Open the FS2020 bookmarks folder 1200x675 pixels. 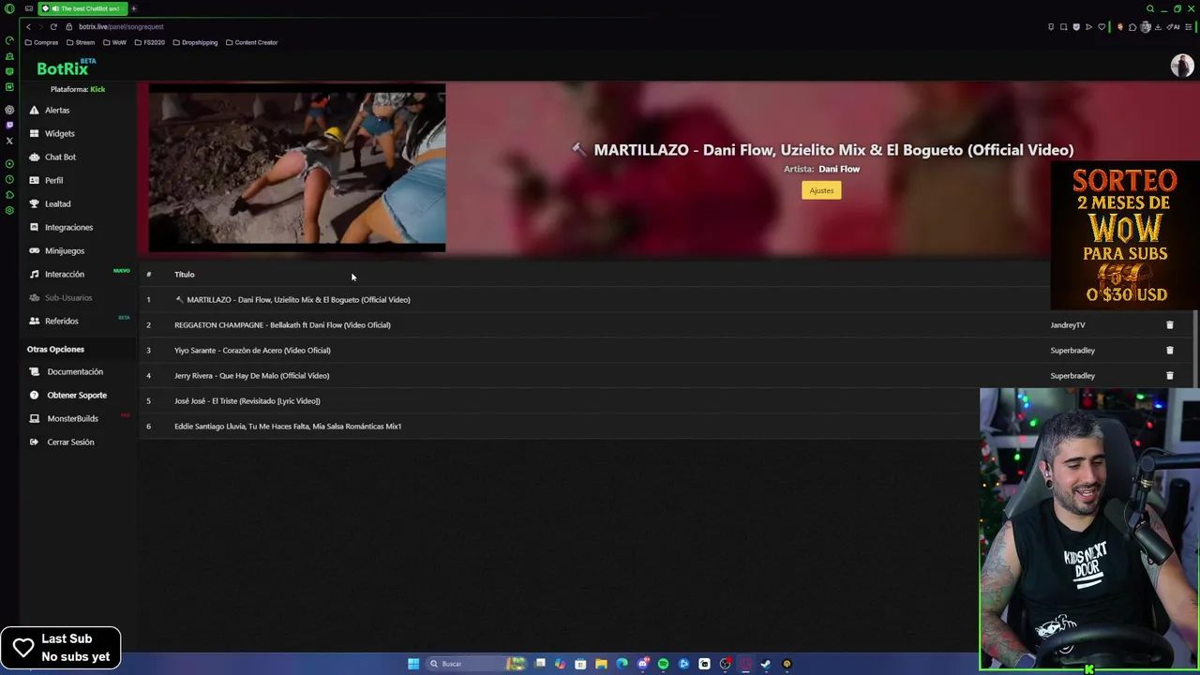[x=150, y=42]
